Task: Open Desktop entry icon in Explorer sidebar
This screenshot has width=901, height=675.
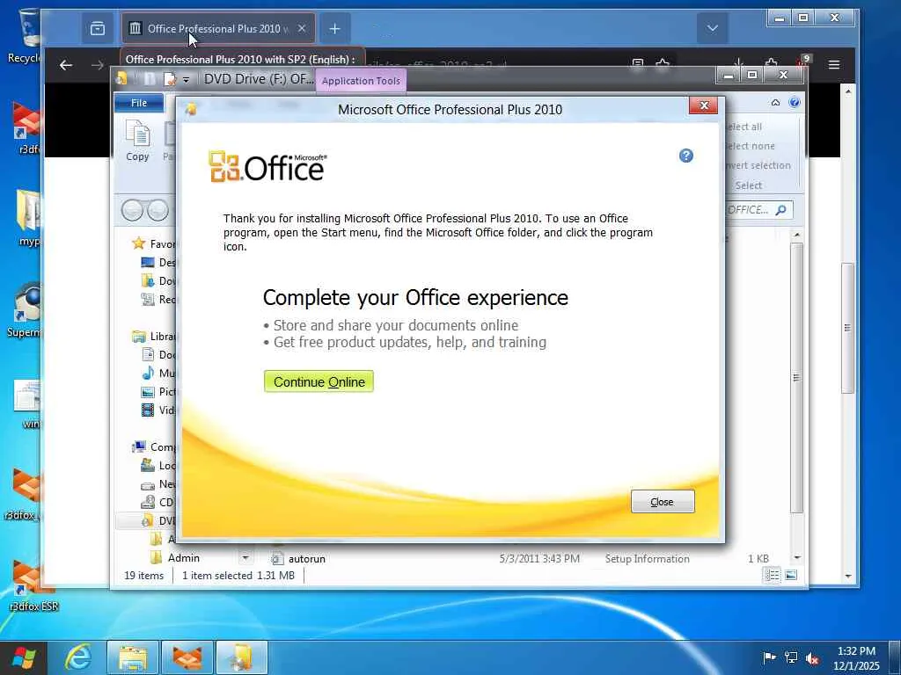Action: (148, 262)
